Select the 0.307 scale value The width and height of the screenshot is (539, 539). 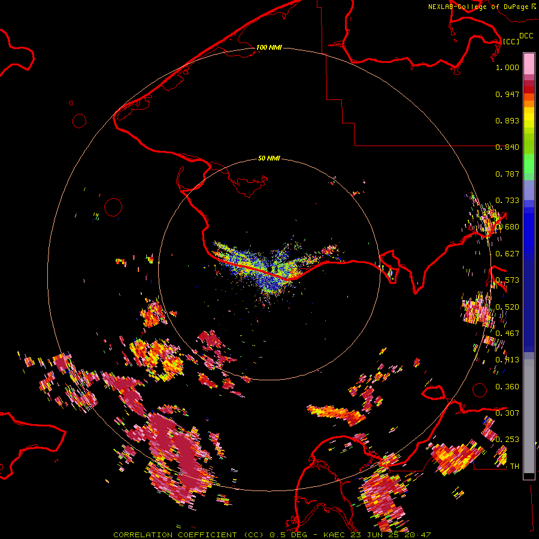click(507, 413)
